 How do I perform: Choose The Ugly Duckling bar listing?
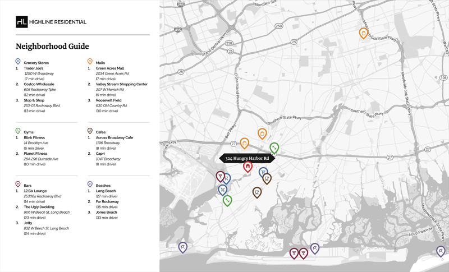(x=39, y=207)
